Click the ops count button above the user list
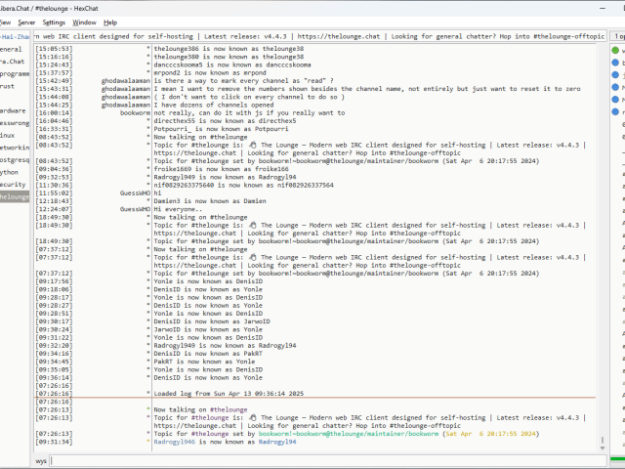Viewport: 625px width, 469px height. click(x=619, y=36)
